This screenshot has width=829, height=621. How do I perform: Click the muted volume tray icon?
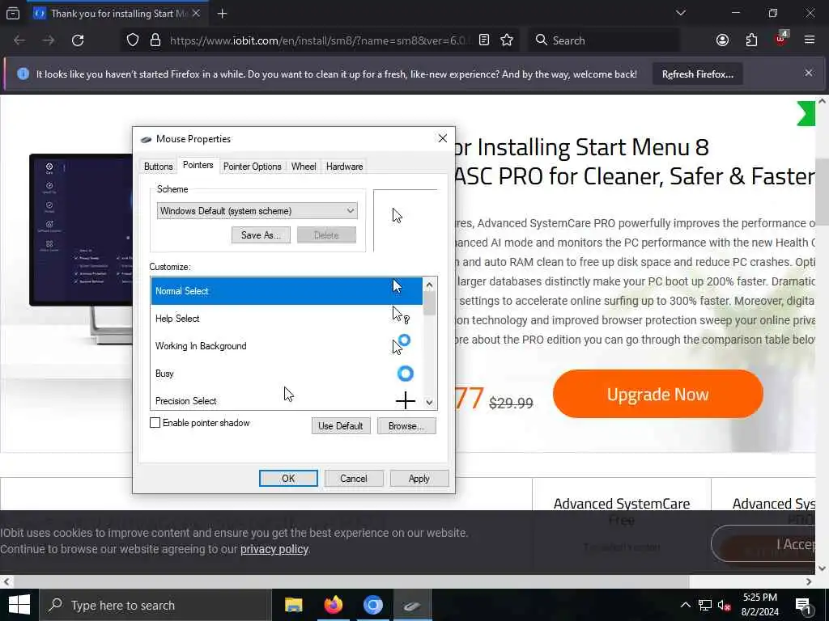725,605
